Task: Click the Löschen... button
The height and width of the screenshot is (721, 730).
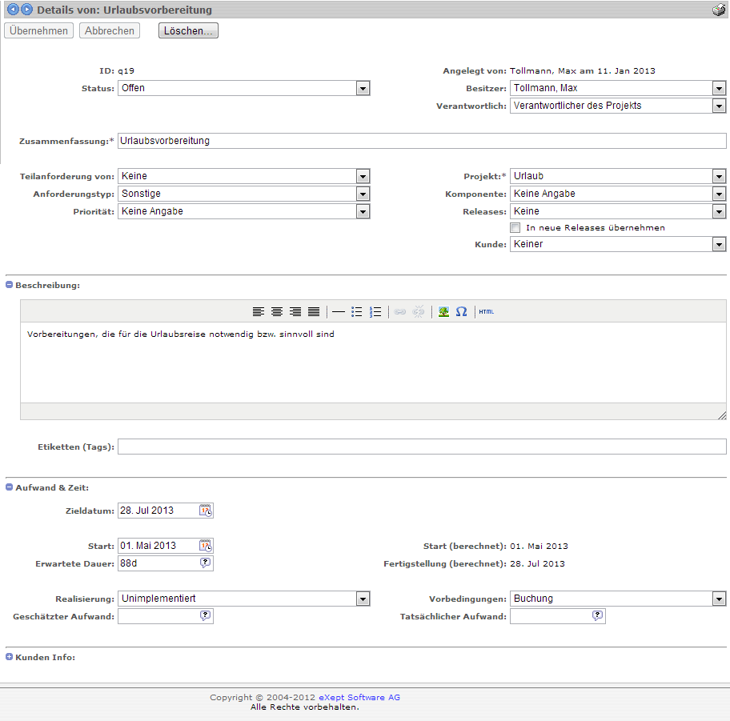Action: coord(188,30)
